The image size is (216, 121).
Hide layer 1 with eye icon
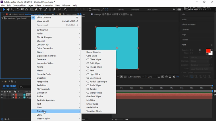(x=3, y=95)
